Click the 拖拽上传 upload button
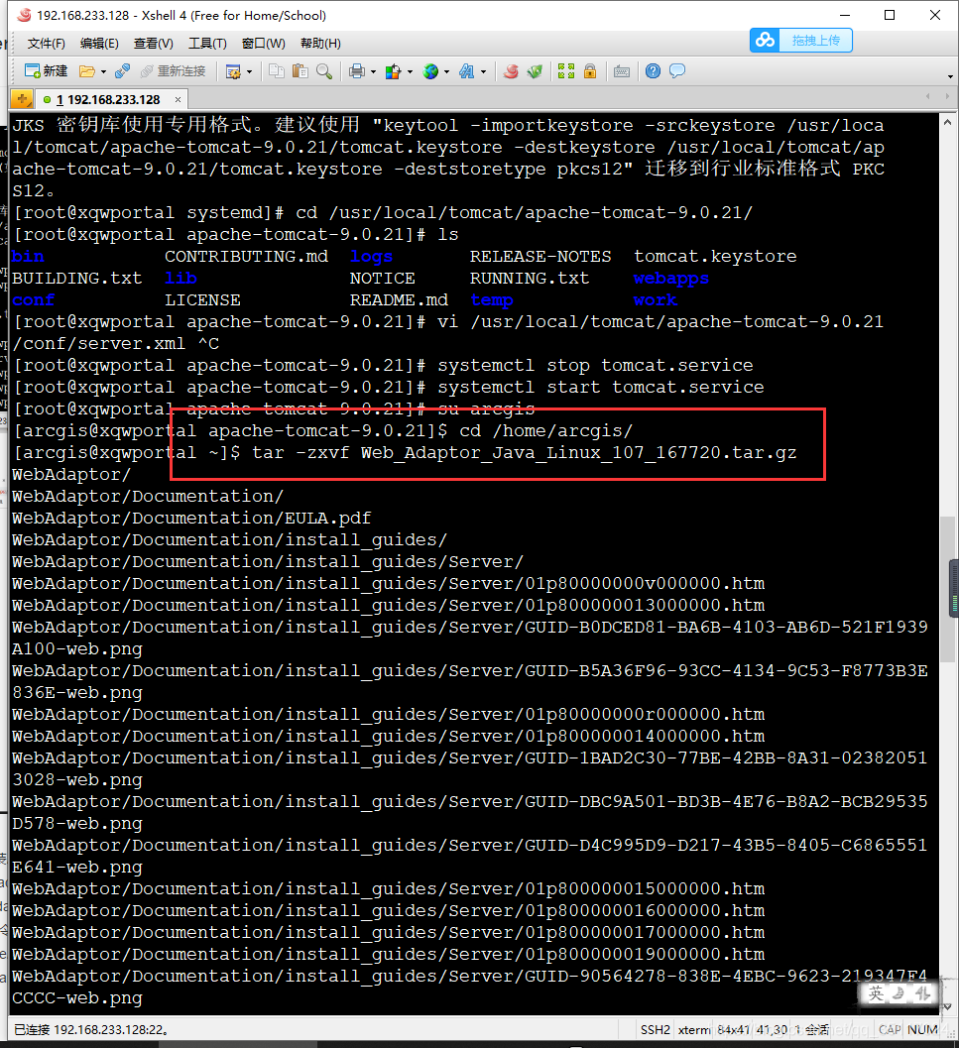Screen dimensions: 959x1048 tap(801, 40)
